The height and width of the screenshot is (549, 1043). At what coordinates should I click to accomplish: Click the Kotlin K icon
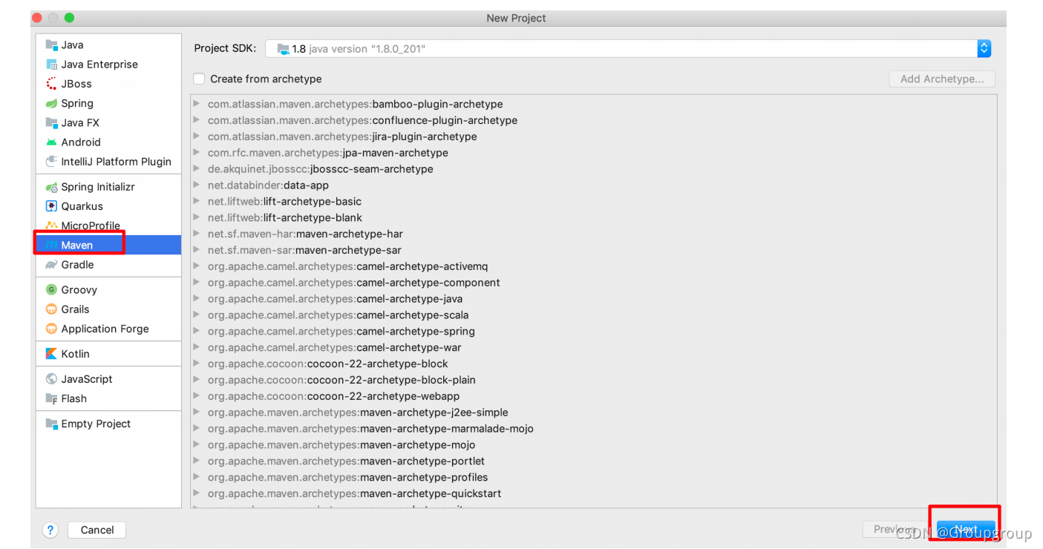51,354
